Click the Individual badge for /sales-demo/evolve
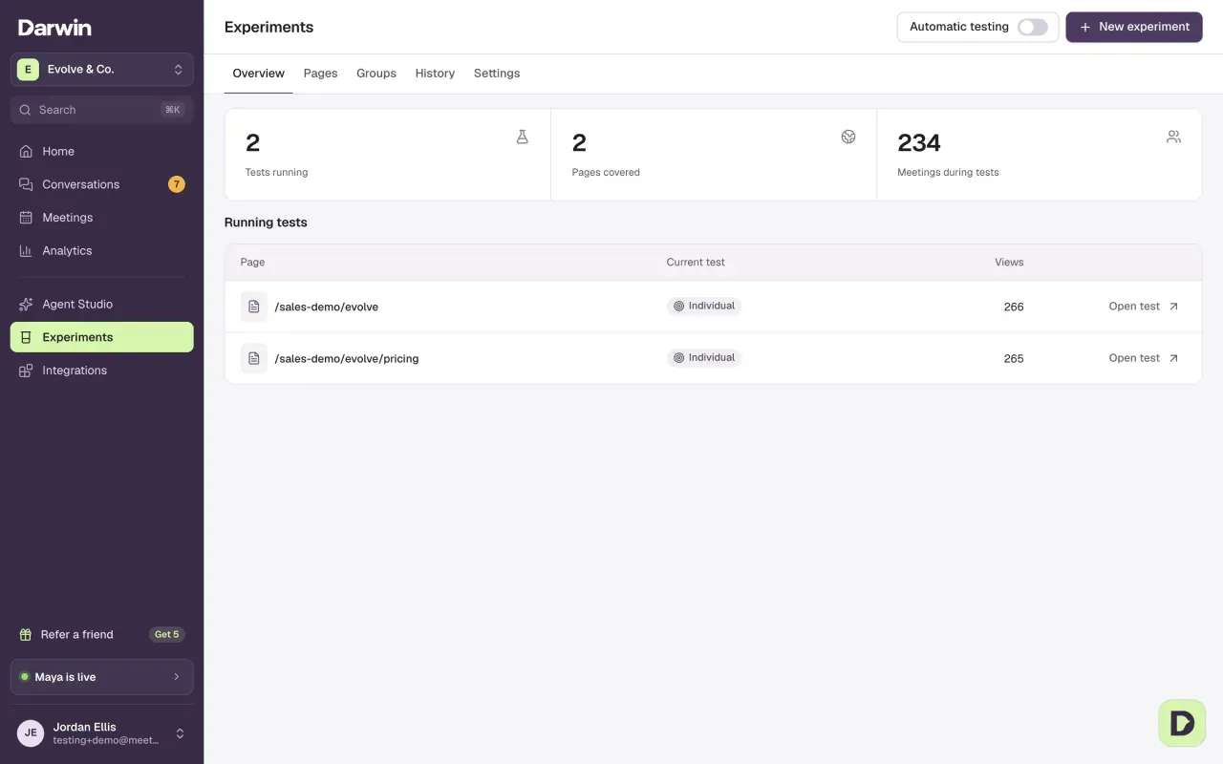 click(x=704, y=307)
